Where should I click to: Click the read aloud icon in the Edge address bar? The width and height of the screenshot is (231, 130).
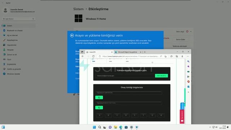161,56
